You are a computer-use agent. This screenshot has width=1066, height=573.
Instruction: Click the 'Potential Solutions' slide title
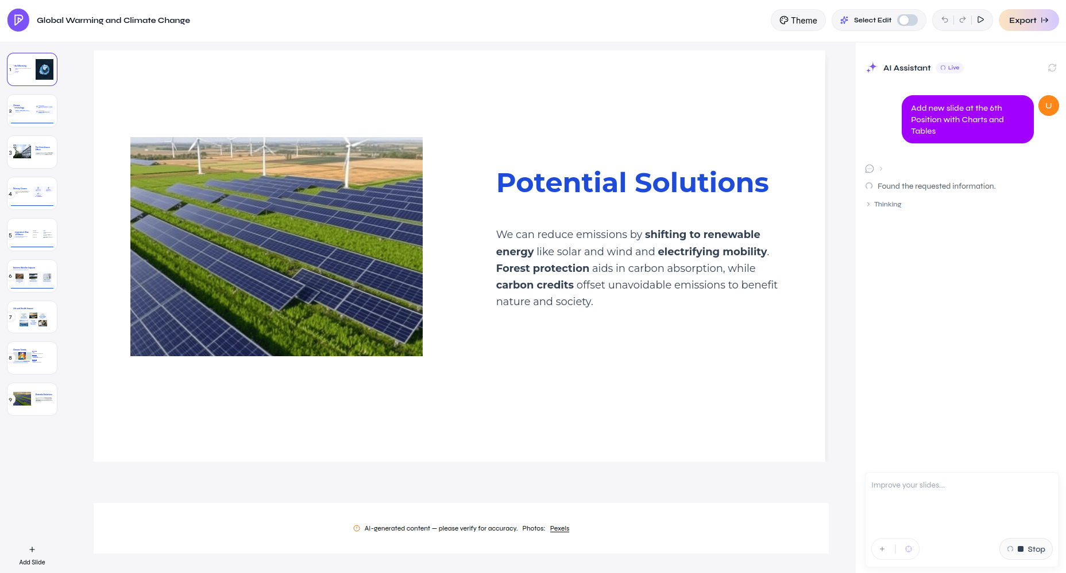pos(632,182)
